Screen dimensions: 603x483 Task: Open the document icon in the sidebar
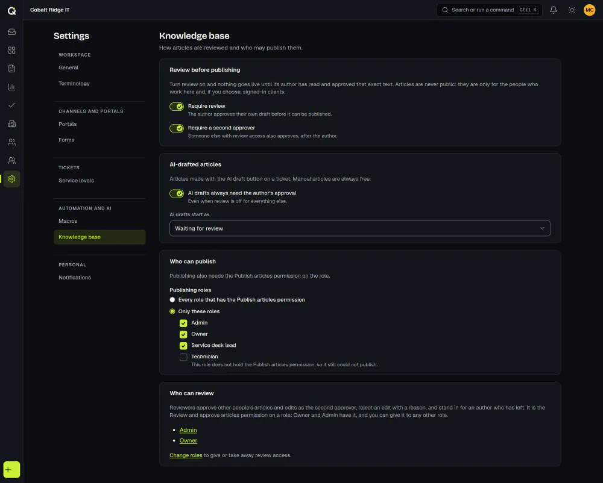pos(11,69)
